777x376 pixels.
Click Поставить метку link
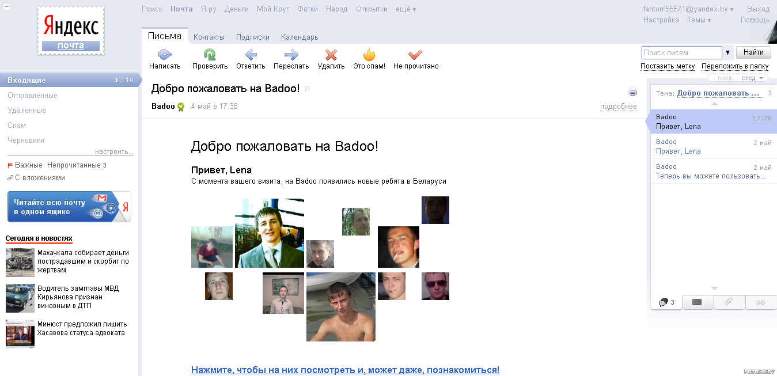[x=668, y=66]
